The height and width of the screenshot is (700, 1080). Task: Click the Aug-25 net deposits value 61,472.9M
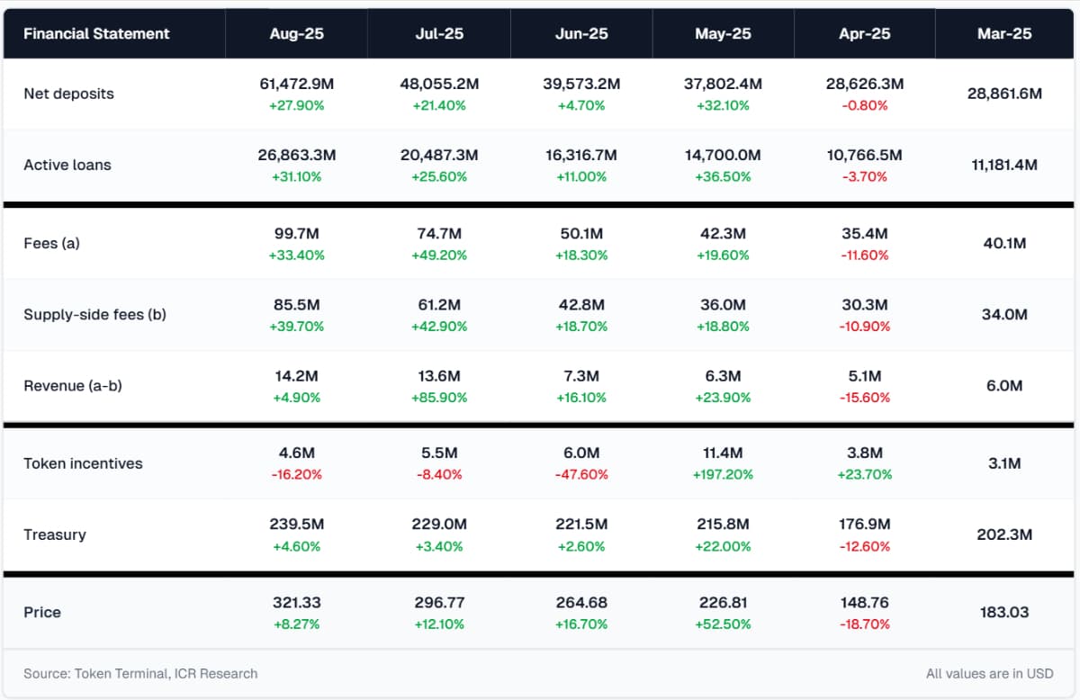[297, 84]
